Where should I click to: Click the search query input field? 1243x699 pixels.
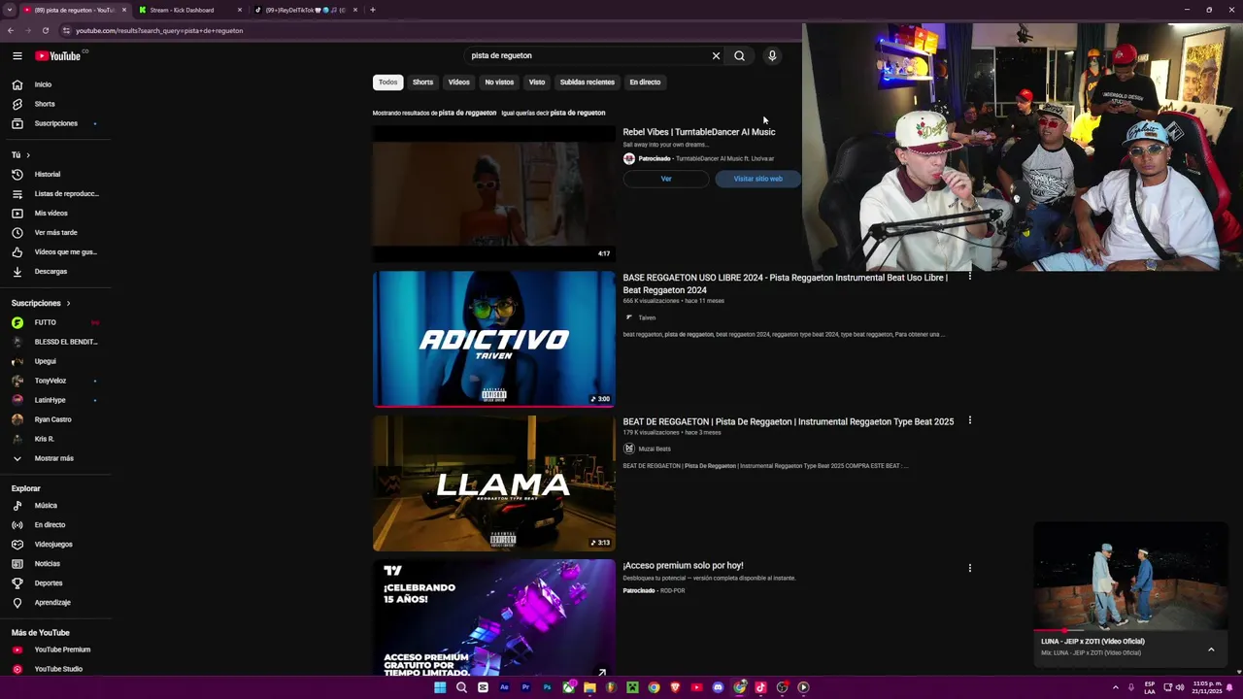(x=588, y=55)
